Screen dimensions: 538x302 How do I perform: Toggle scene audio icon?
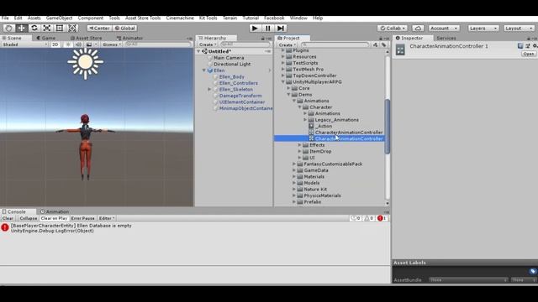pyautogui.click(x=78, y=44)
